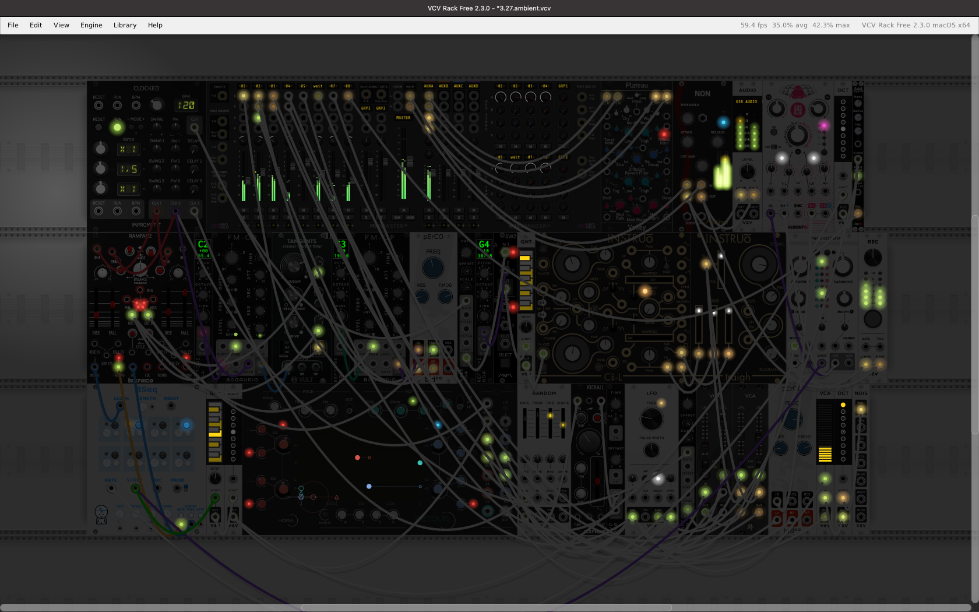This screenshot has width=979, height=612.
Task: Click the vertical scrollbar on the right edge
Action: [x=975, y=325]
